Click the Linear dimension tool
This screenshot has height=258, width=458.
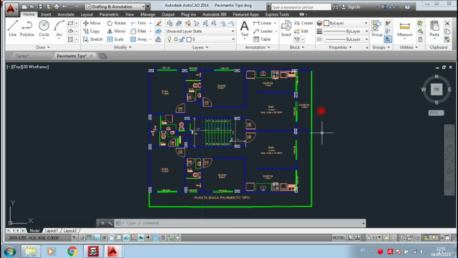[263, 23]
